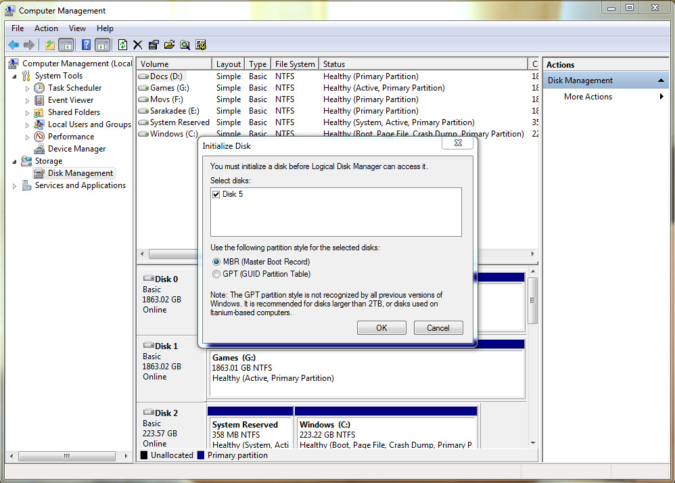Select Performance in the tree
Image resolution: width=675 pixels, height=483 pixels.
pos(70,137)
